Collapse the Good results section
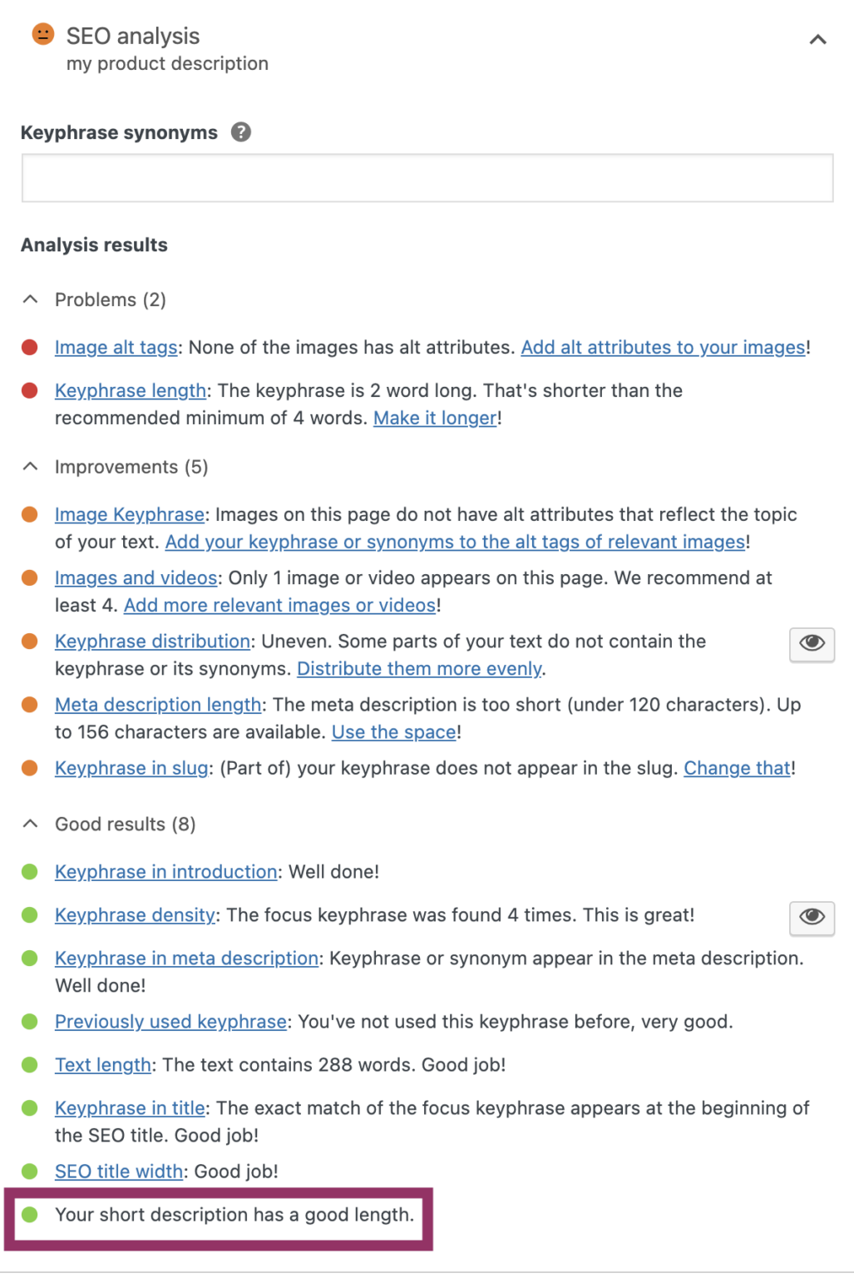854x1278 pixels. (31, 824)
